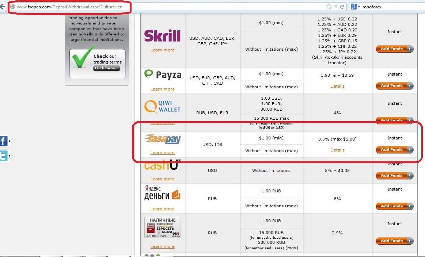Click the Facebook expand arrow
The width and height of the screenshot is (425, 257).
tap(10, 141)
